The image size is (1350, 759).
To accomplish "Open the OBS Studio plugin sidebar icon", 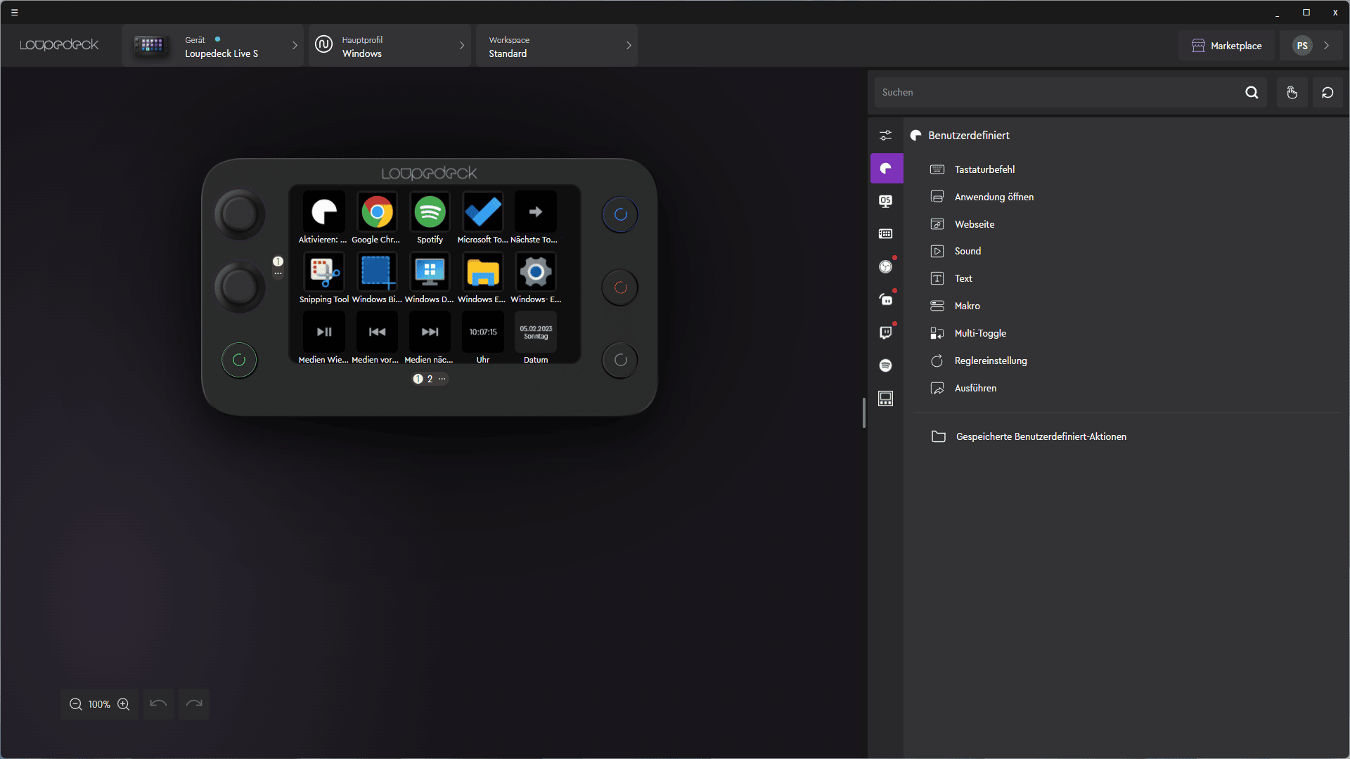I will pos(885,267).
